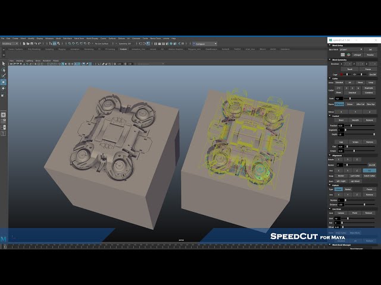Open the Mesh Tools menu
The image size is (381, 285).
click(79, 38)
